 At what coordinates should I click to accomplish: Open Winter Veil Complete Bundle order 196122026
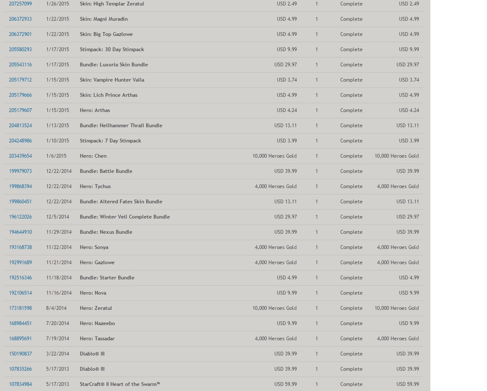tap(20, 217)
